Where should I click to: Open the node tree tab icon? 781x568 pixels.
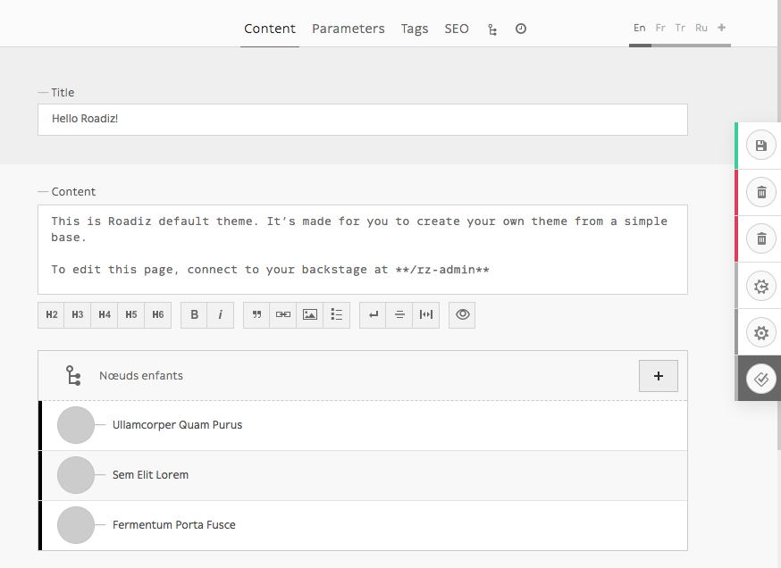(492, 29)
